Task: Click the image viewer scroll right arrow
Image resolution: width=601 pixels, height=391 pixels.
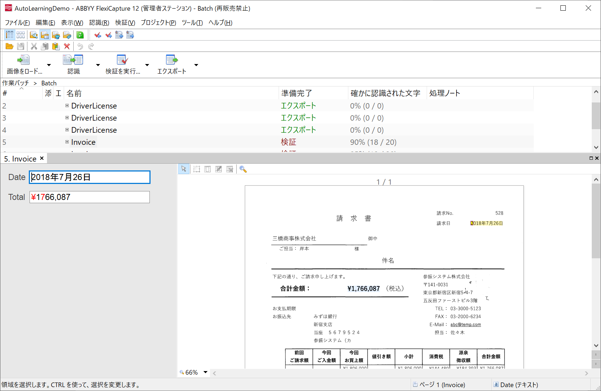Action: pyautogui.click(x=586, y=373)
